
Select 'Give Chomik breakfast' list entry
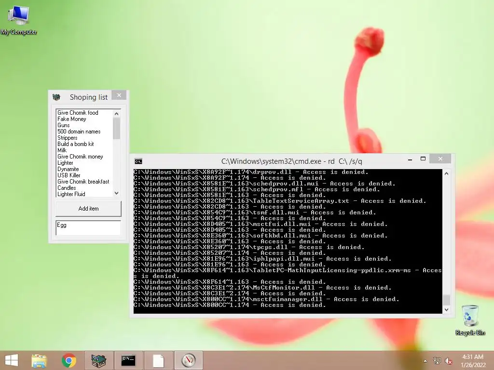(83, 182)
